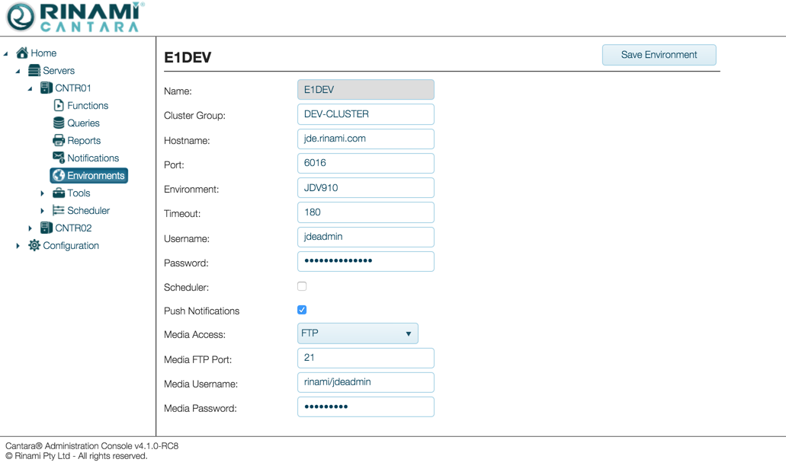The height and width of the screenshot is (472, 786).
Task: Click the Rinami Cantara logo
Action: (x=73, y=18)
